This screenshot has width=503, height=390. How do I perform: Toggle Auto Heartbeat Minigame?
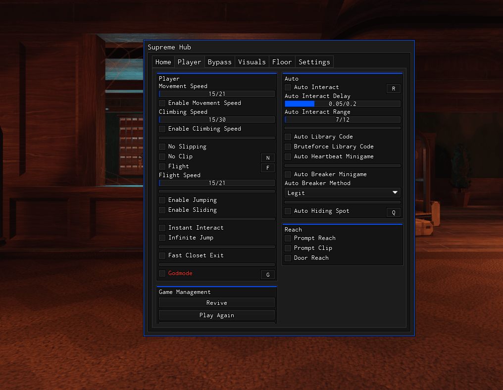click(288, 156)
